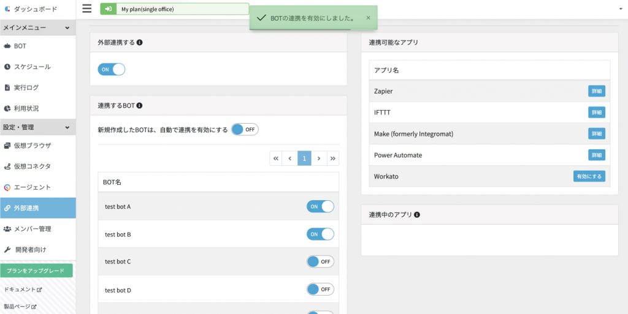Go to next page of BOT list

pyautogui.click(x=319, y=159)
